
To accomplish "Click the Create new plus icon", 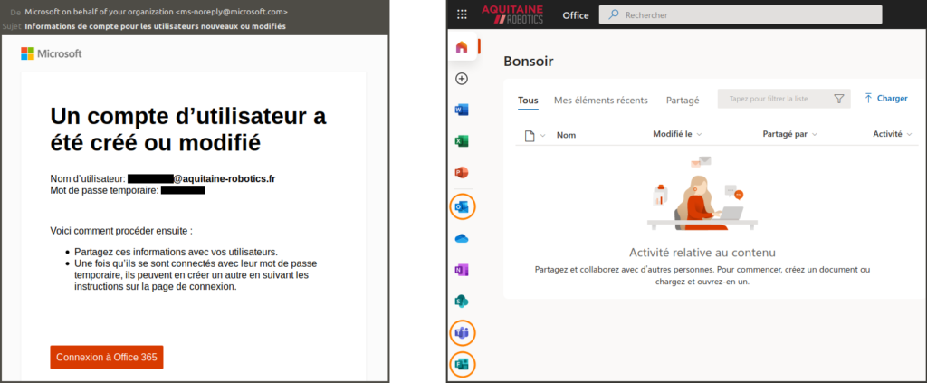I will click(x=462, y=79).
